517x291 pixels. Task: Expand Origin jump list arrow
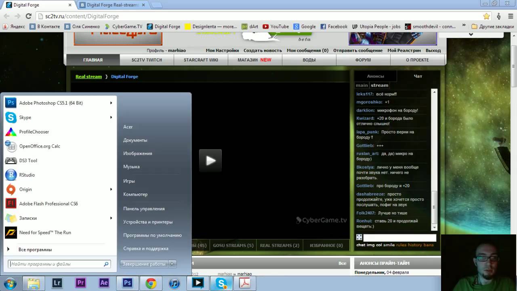pyautogui.click(x=111, y=189)
